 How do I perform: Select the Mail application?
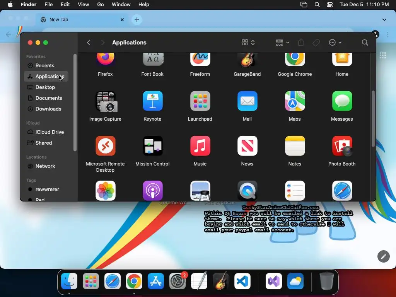247,101
